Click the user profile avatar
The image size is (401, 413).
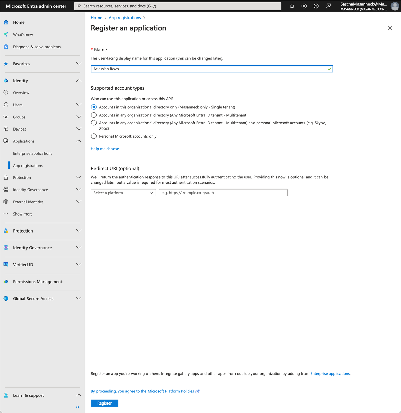tap(394, 6)
